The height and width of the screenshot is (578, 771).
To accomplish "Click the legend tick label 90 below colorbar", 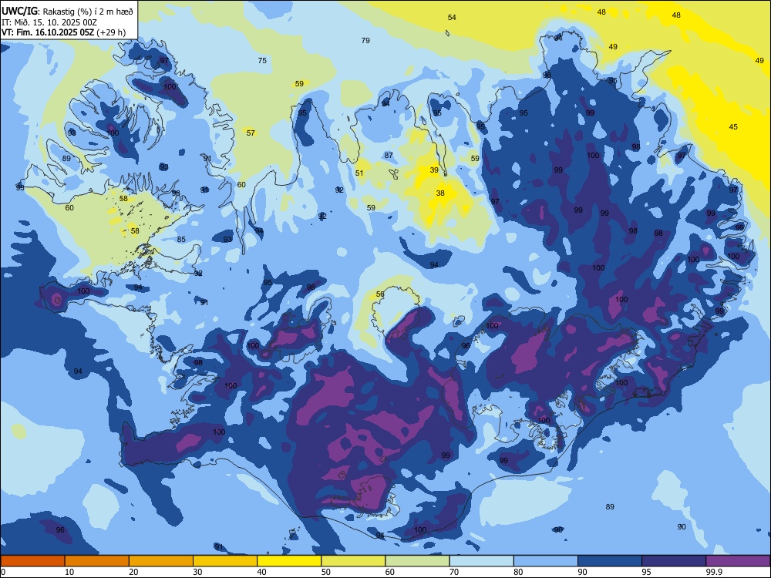I will pos(582,572).
